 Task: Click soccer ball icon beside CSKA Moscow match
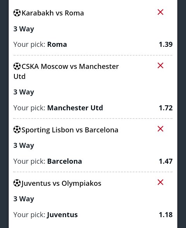(17, 66)
